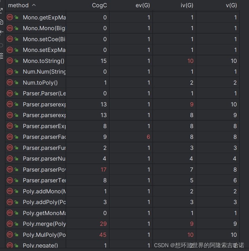Sort by the iv(G) column header
This screenshot has width=249, height=251.
pyautogui.click(x=187, y=5)
